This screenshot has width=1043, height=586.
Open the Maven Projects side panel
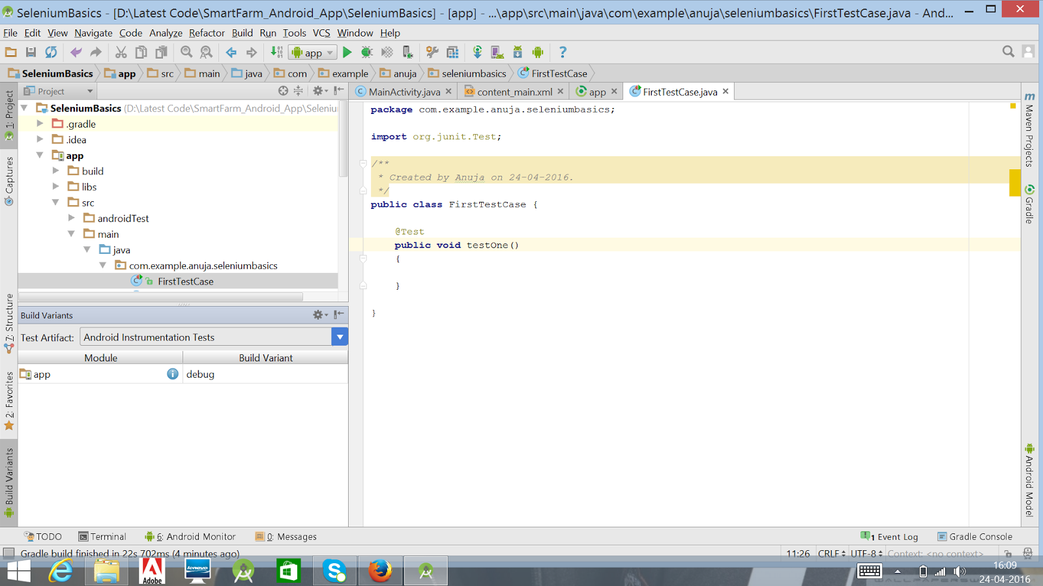click(x=1030, y=130)
